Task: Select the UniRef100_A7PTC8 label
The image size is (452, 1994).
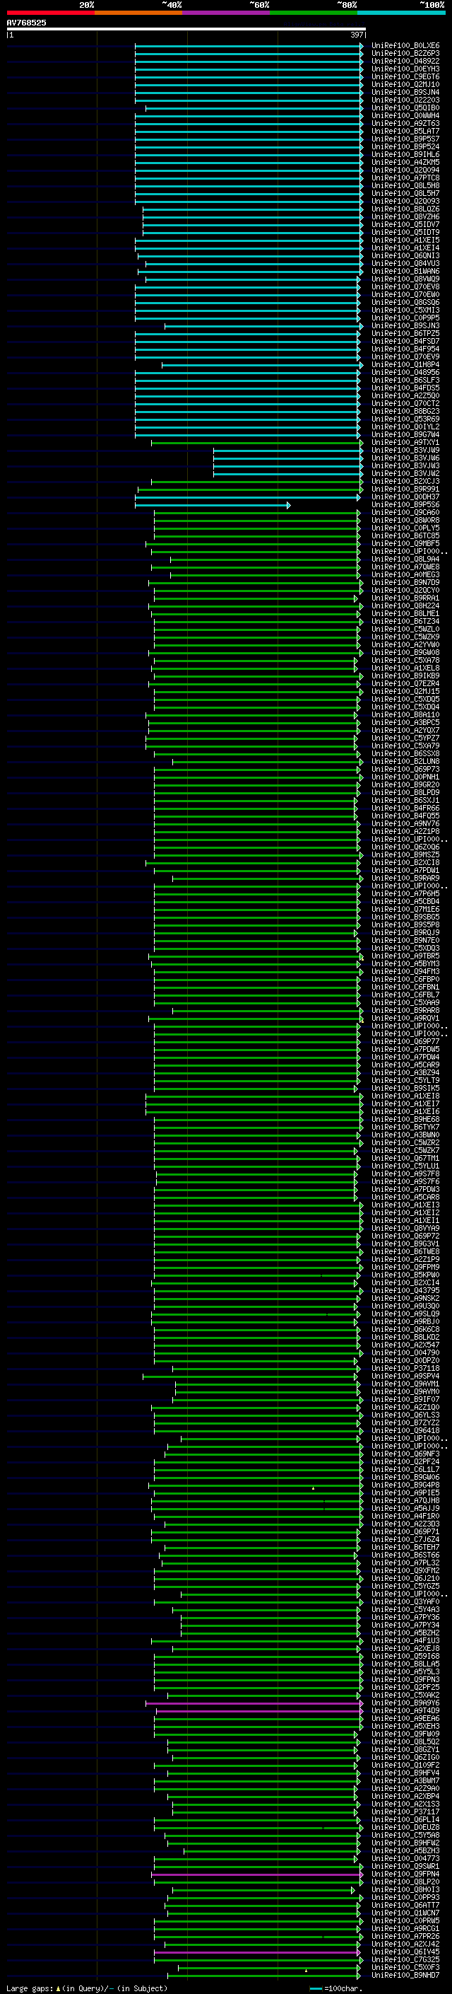Action: pyautogui.click(x=405, y=178)
